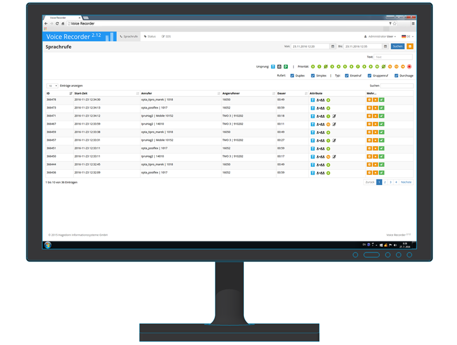Go to the Nächste page link

406,182
